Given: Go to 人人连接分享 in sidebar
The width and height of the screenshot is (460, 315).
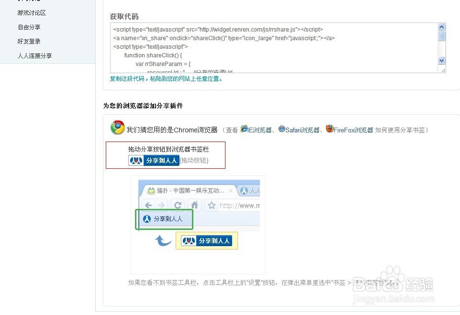Looking at the screenshot, I should tap(34, 55).
